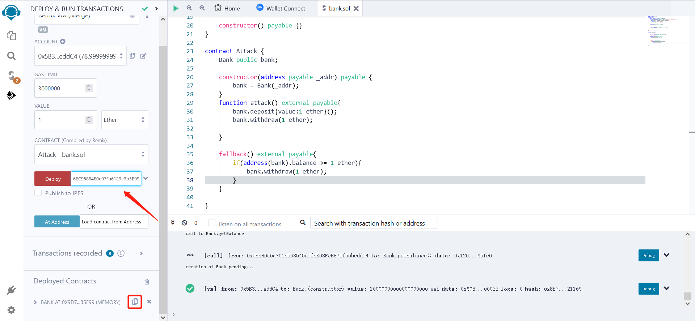This screenshot has height=321, width=695.
Task: Click the GAS LIMIT input field
Action: tap(66, 88)
